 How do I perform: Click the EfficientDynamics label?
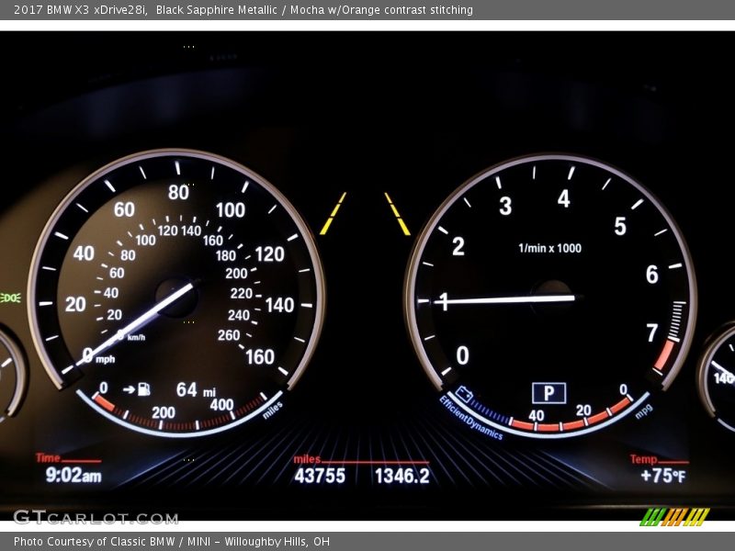470,418
